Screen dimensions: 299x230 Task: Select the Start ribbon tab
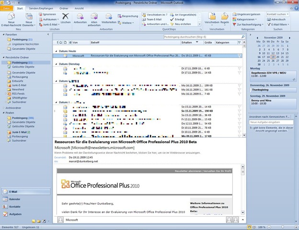point(20,9)
